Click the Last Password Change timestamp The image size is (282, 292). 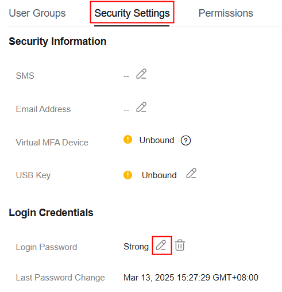(191, 278)
